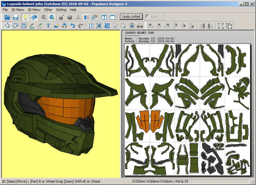The image size is (256, 185).
Task: Click the align bottom icon
Action: click(192, 26)
